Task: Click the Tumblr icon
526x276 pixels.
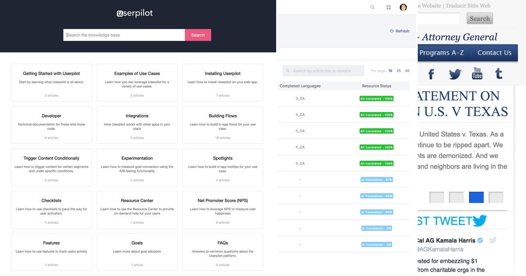Action: [499, 74]
